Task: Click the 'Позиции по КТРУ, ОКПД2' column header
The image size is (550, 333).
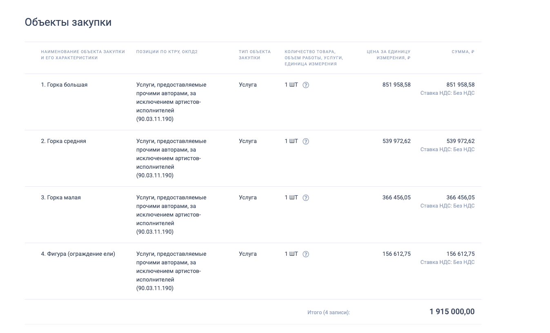Action: coord(167,52)
